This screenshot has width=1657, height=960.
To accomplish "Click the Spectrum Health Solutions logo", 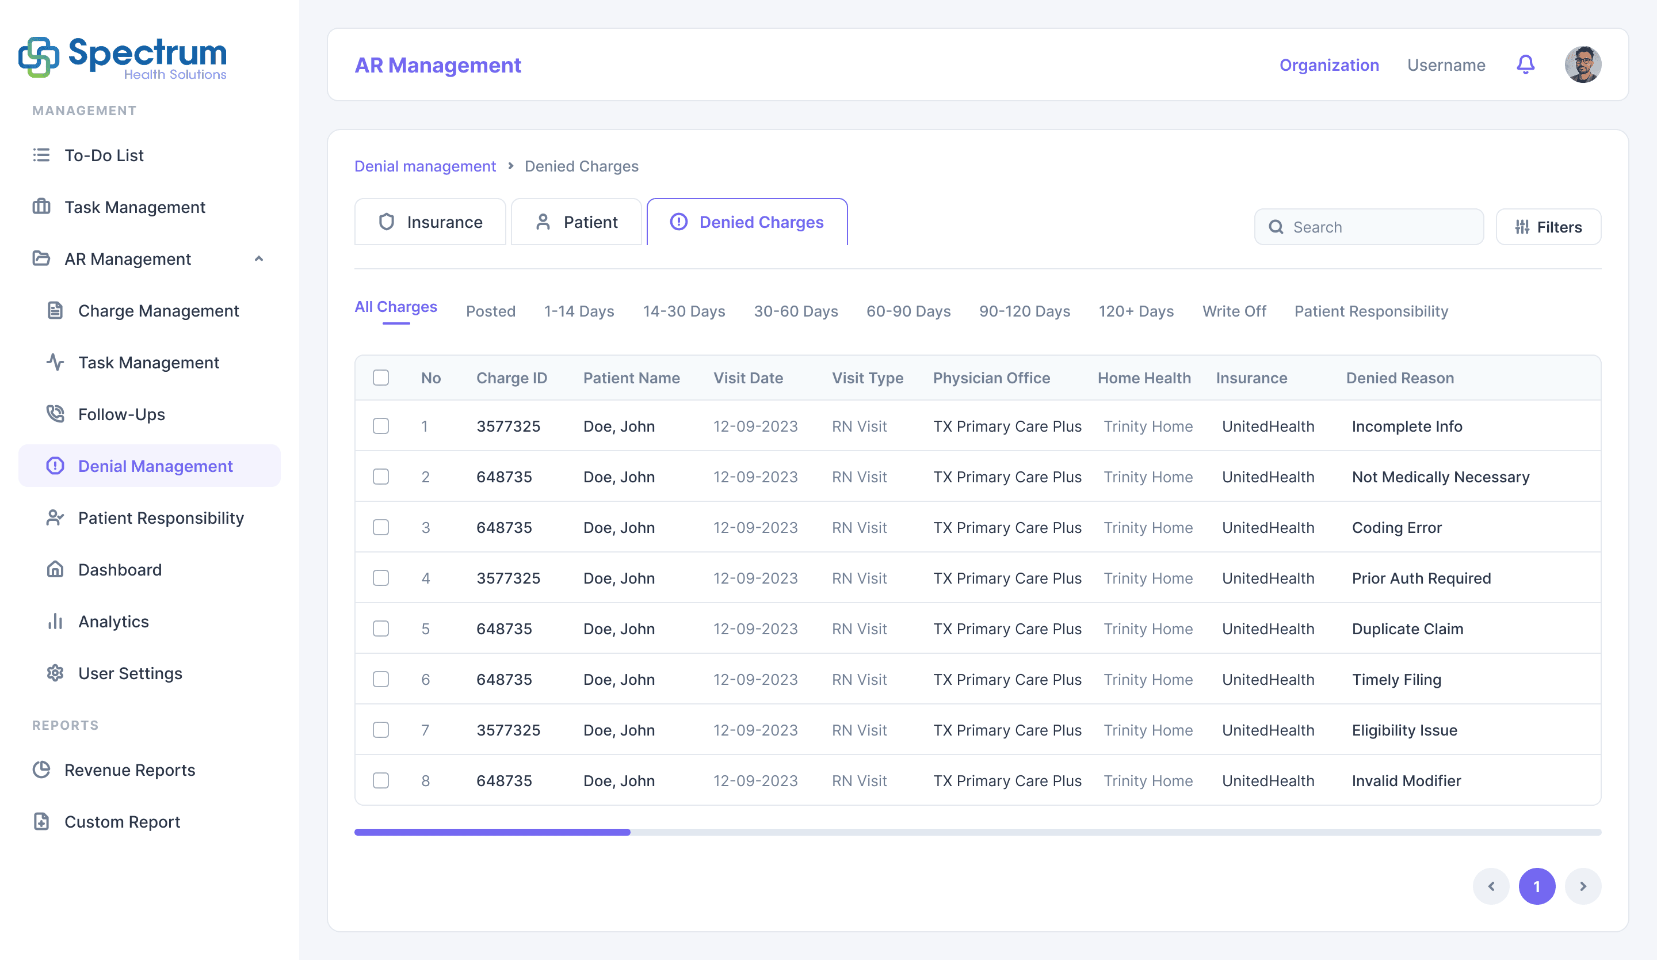I will (x=123, y=58).
